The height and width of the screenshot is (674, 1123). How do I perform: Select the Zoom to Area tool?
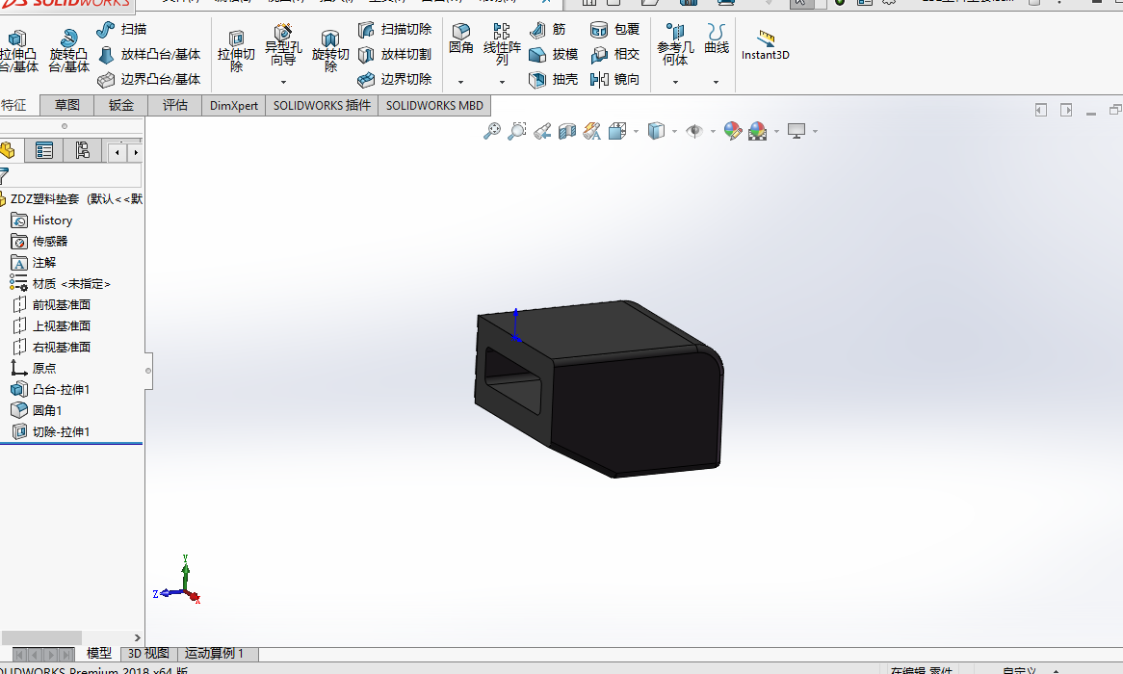pos(517,131)
